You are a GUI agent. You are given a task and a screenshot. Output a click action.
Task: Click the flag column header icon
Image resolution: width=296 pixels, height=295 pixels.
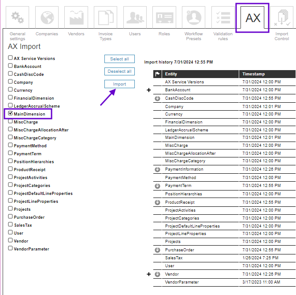pos(157,74)
